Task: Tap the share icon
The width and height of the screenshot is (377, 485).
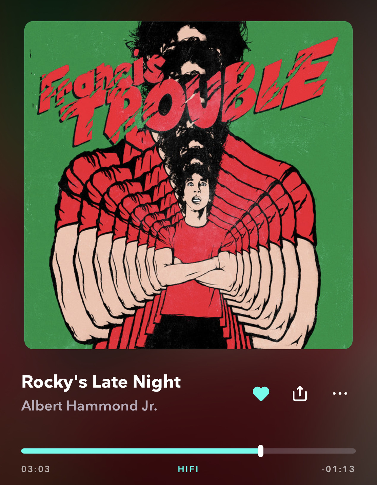Action: pyautogui.click(x=299, y=393)
